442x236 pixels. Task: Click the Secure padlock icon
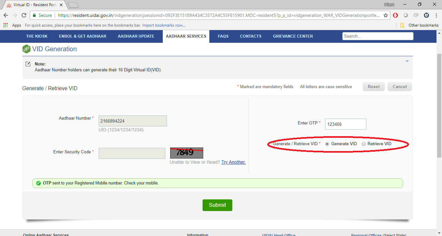34,15
